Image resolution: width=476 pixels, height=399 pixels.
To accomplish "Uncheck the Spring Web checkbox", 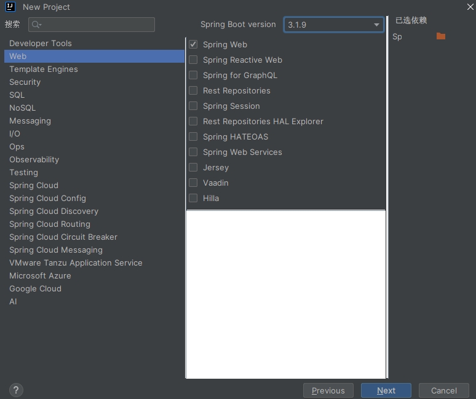I will pyautogui.click(x=193, y=44).
